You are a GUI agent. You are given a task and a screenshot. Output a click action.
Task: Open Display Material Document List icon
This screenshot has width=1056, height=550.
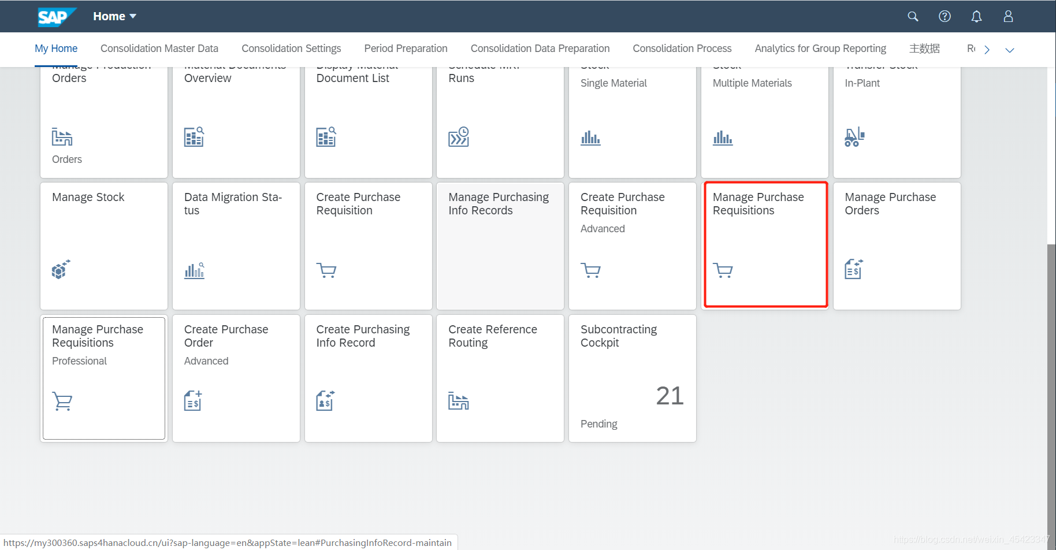click(326, 137)
